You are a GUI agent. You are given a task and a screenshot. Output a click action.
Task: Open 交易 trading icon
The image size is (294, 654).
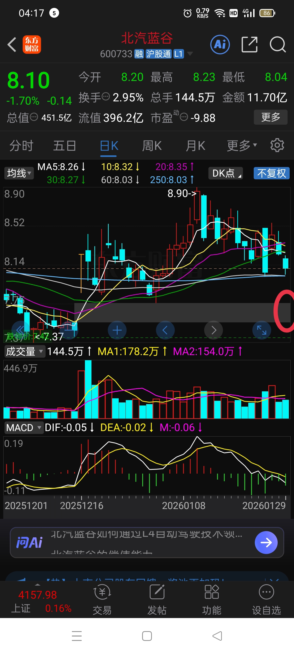click(102, 592)
